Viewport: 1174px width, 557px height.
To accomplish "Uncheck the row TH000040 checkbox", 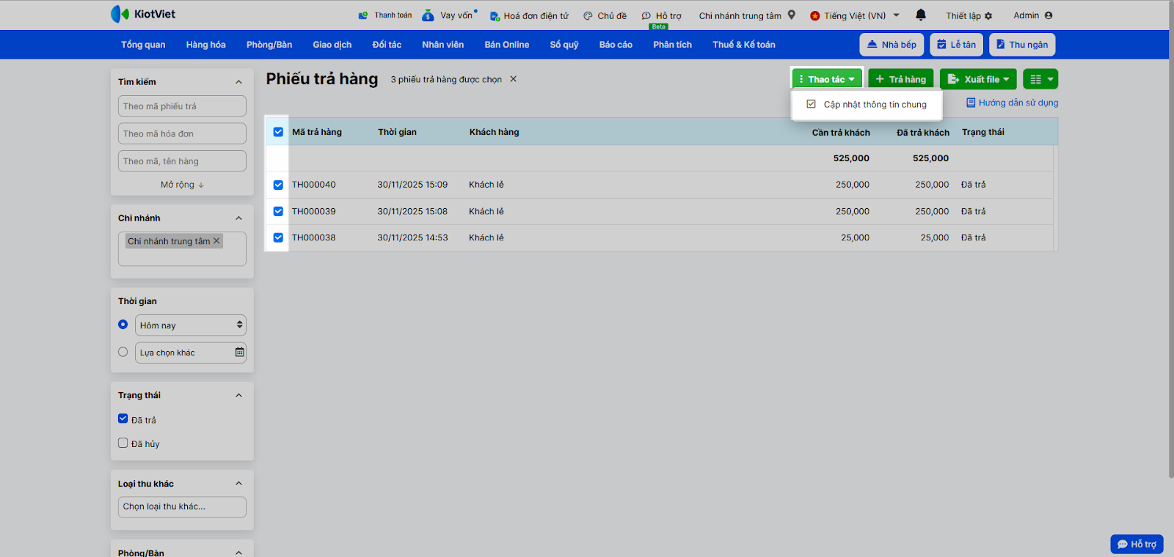I will pyautogui.click(x=278, y=185).
